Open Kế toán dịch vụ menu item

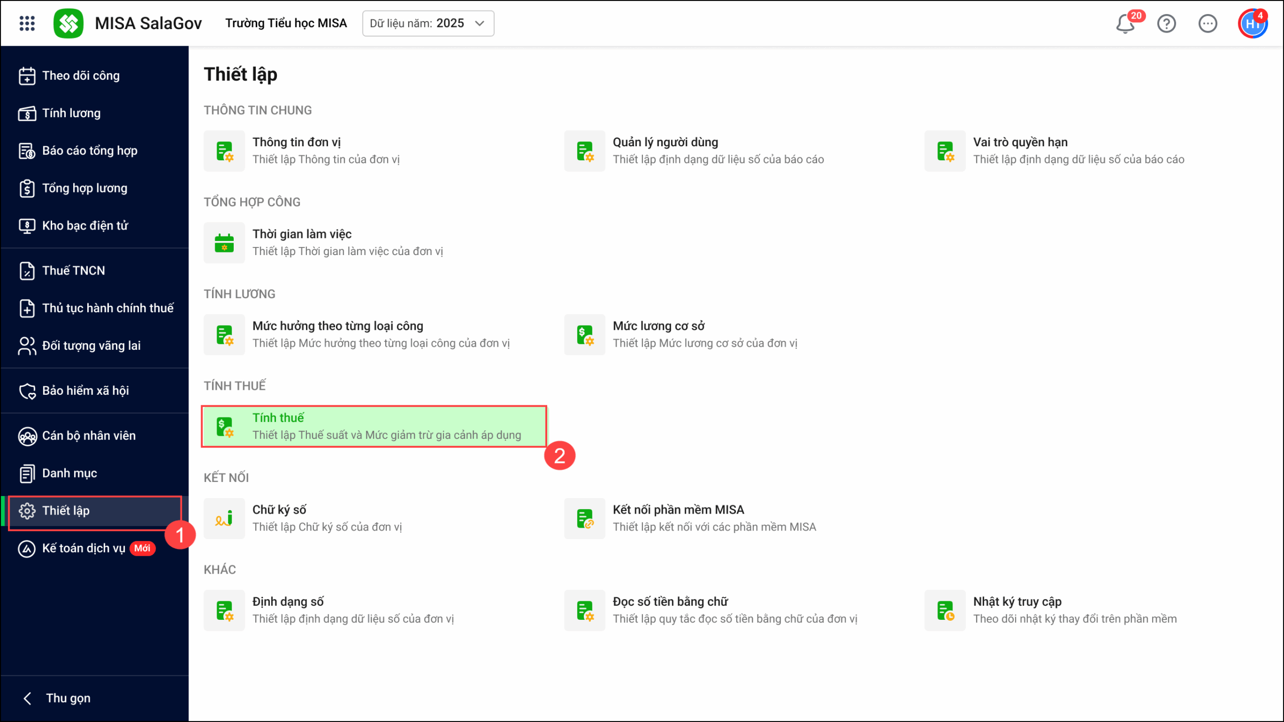83,548
